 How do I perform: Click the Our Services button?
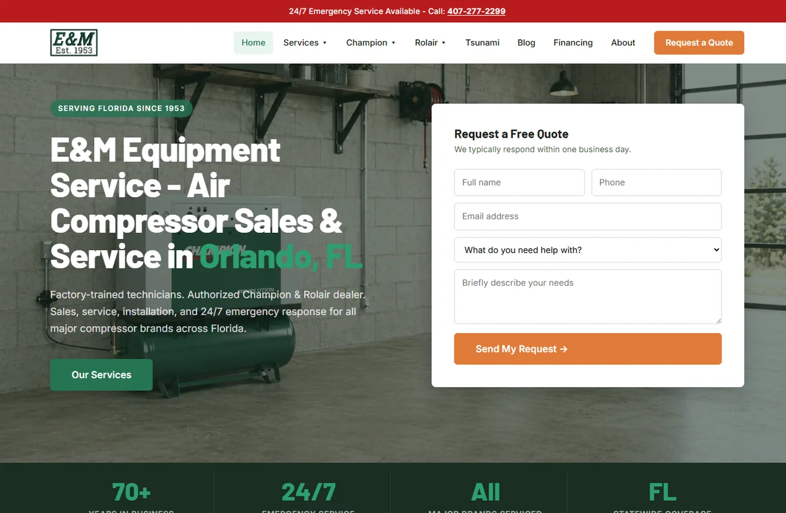point(101,375)
